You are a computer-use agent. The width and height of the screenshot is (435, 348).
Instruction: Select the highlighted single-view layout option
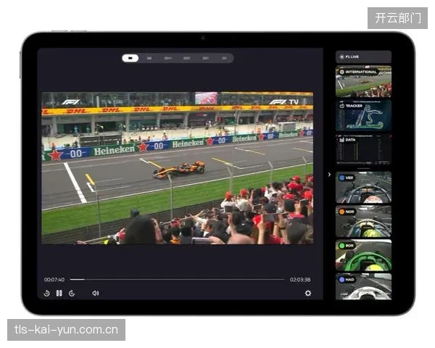coord(130,58)
